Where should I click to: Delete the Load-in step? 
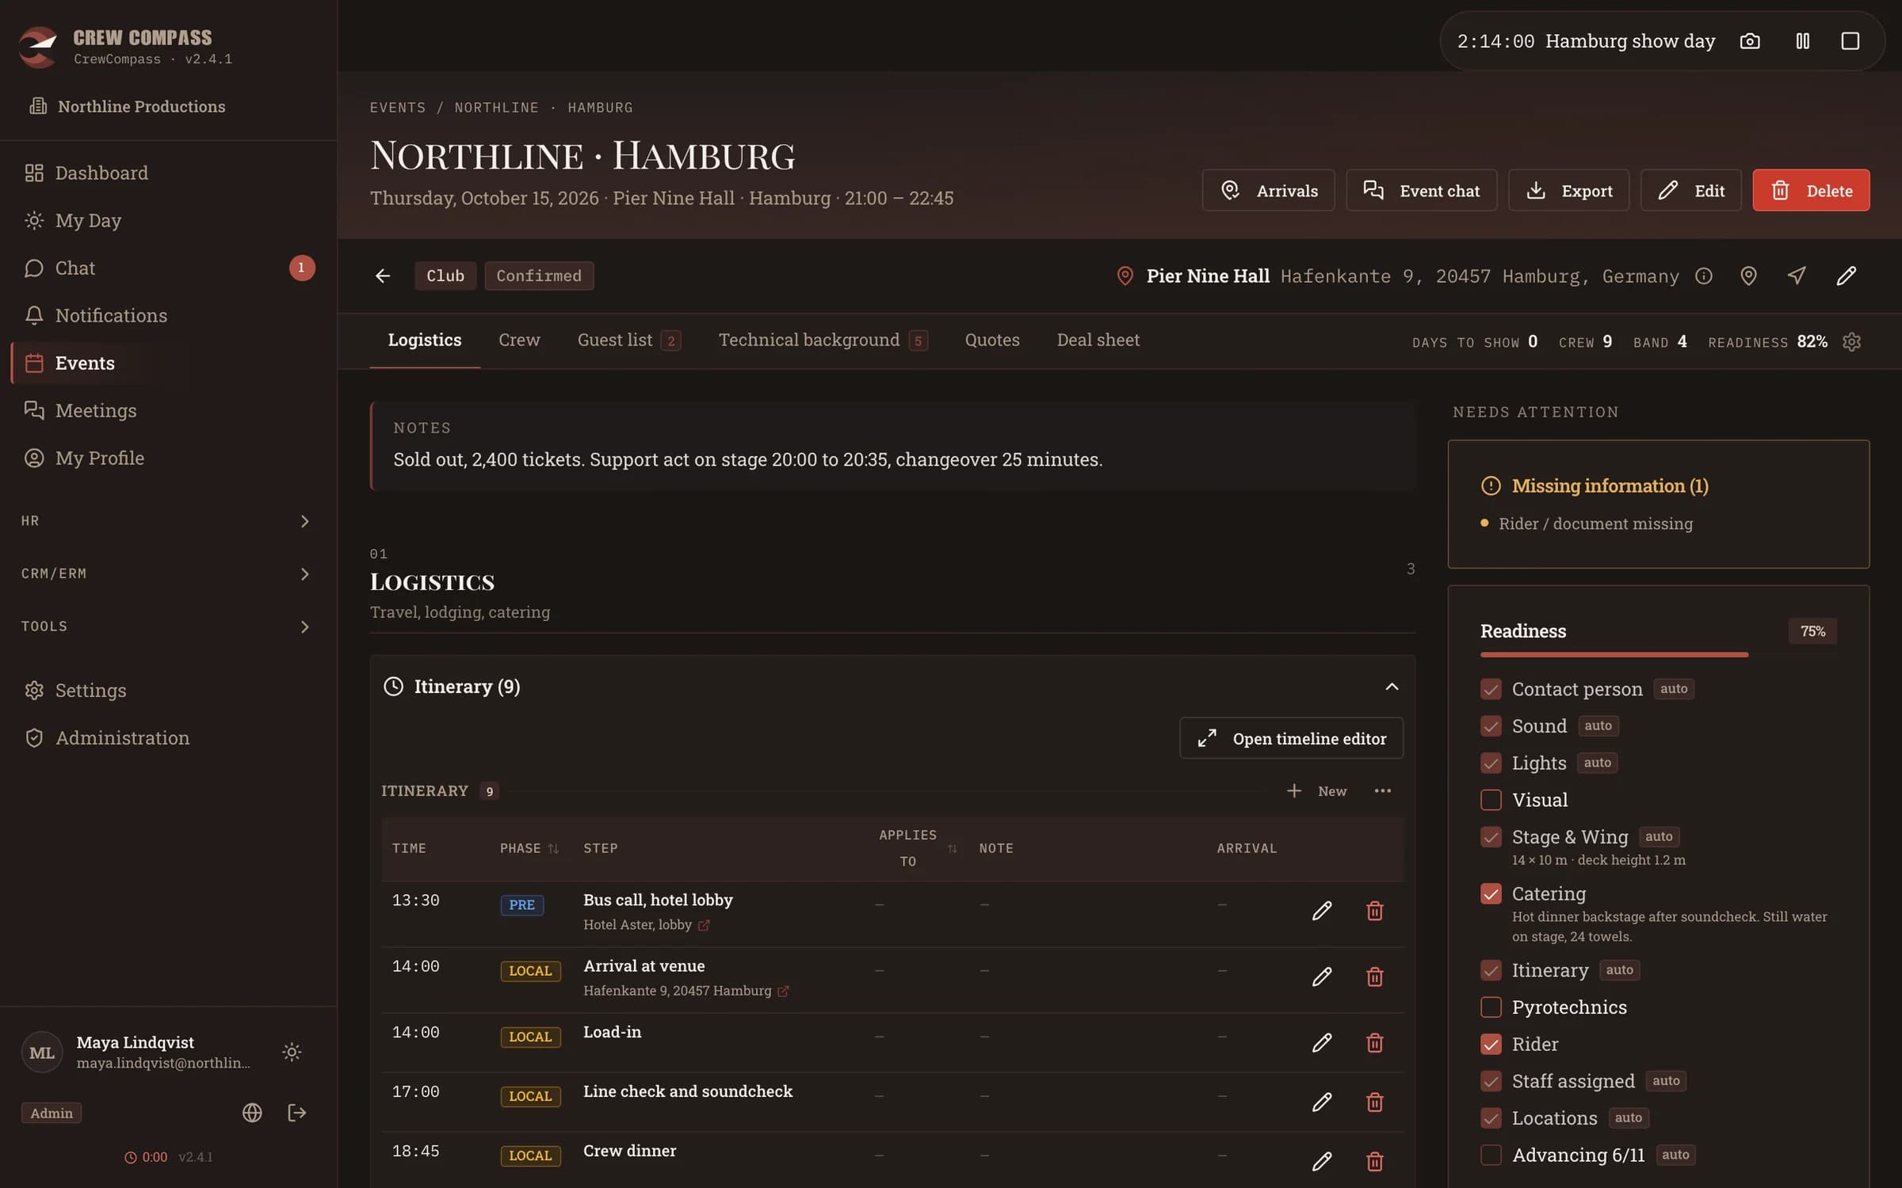click(x=1375, y=1042)
